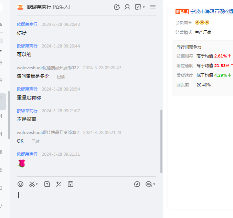Click the rose emoji message
The height and width of the screenshot is (218, 233).
22,164
